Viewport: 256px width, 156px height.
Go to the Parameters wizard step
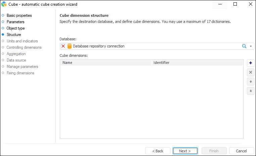(15, 22)
